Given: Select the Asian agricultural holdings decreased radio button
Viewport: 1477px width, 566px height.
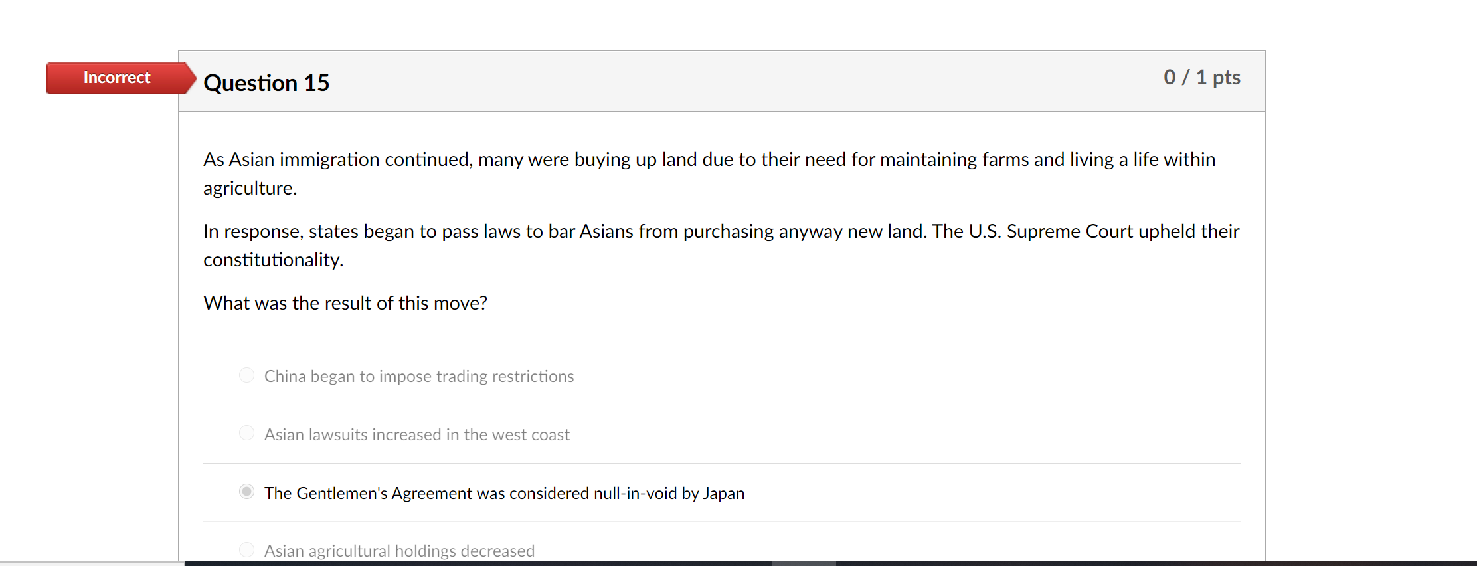Looking at the screenshot, I should coord(246,550).
